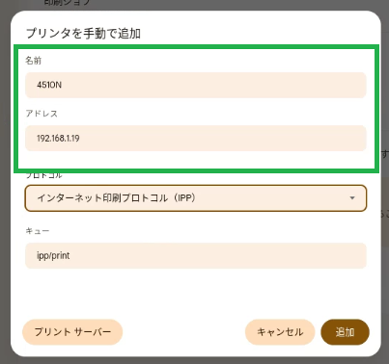This screenshot has height=364, width=389.
Task: Click the 名前 label text
Action: click(x=34, y=61)
